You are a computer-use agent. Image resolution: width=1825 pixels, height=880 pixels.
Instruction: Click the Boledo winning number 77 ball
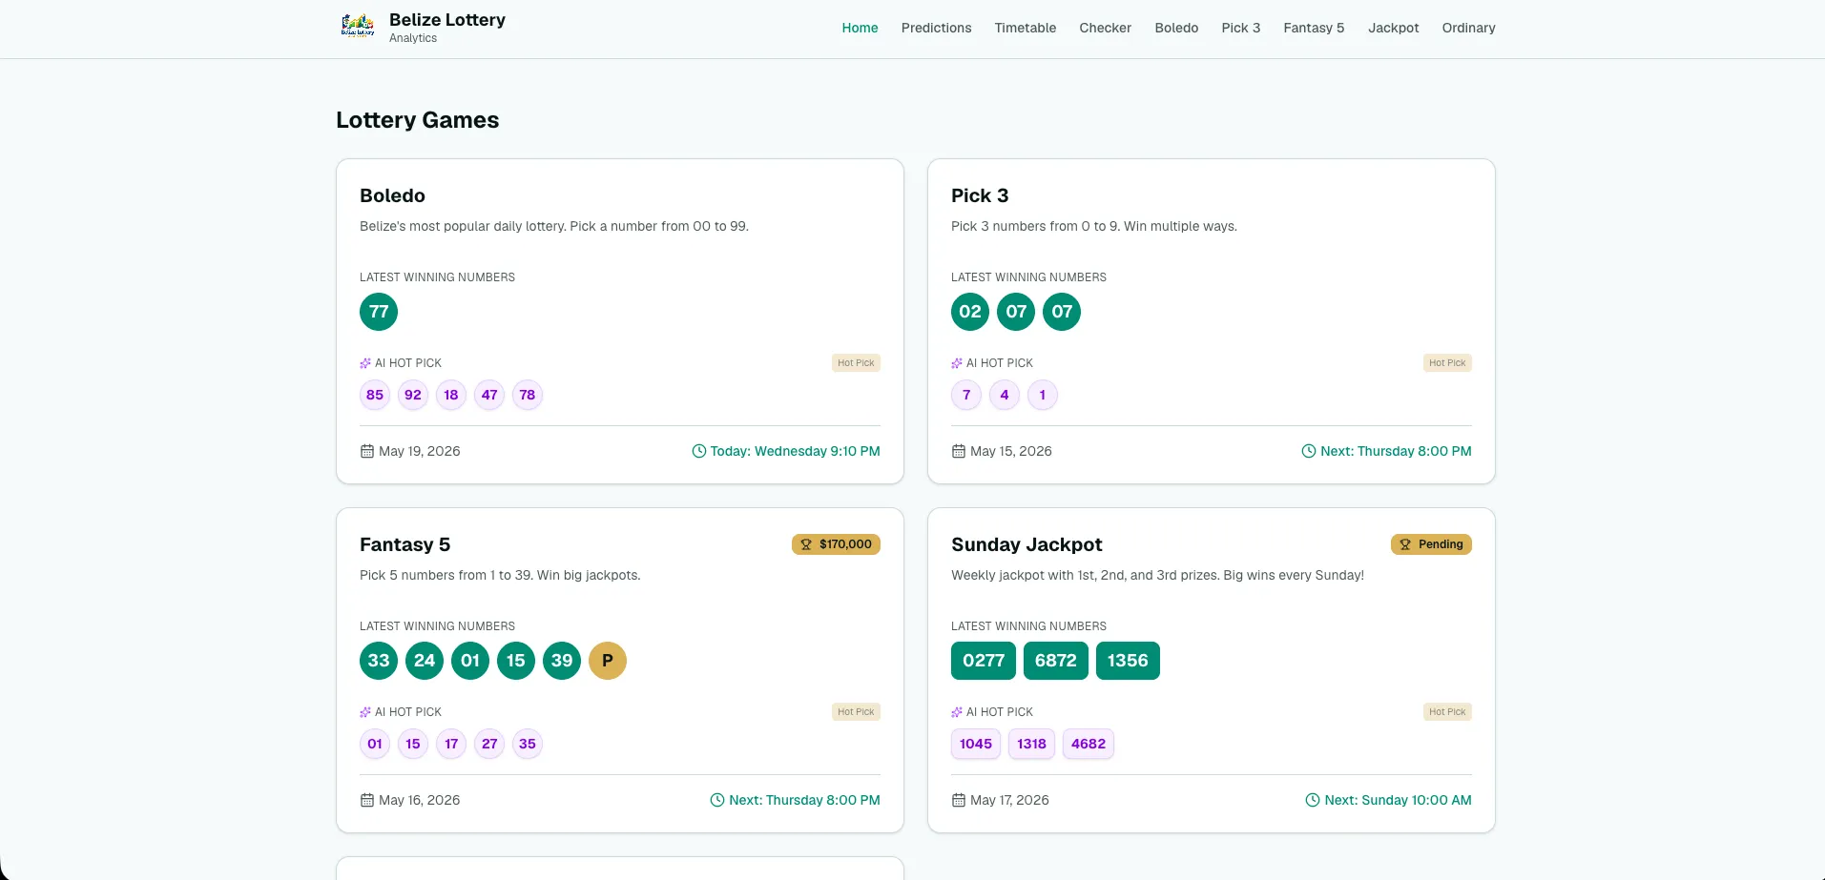379,312
